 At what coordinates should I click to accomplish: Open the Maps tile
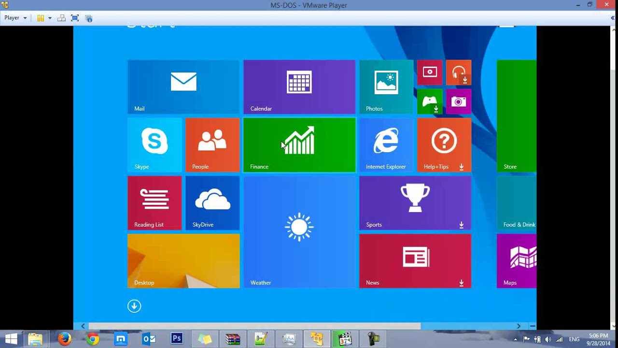tap(517, 261)
